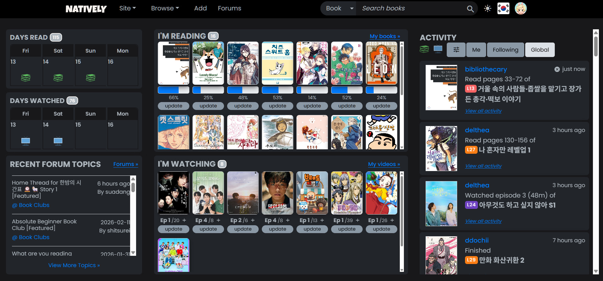Select the Global activity tab
The width and height of the screenshot is (603, 281).
pyautogui.click(x=540, y=50)
